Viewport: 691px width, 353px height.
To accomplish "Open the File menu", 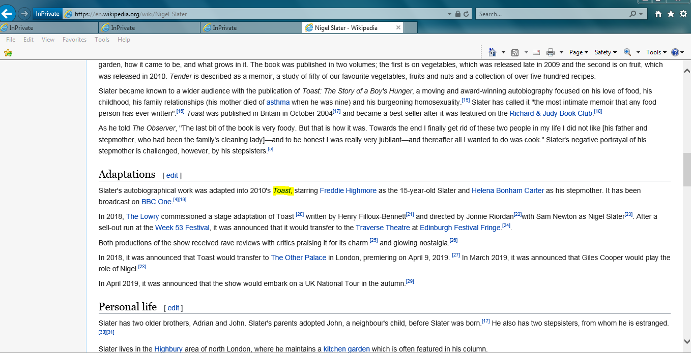I will coord(11,40).
